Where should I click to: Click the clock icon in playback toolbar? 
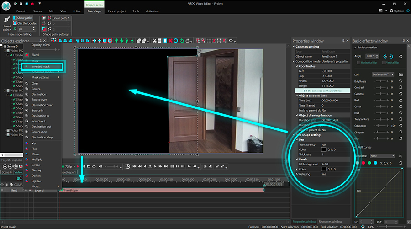click(128, 166)
